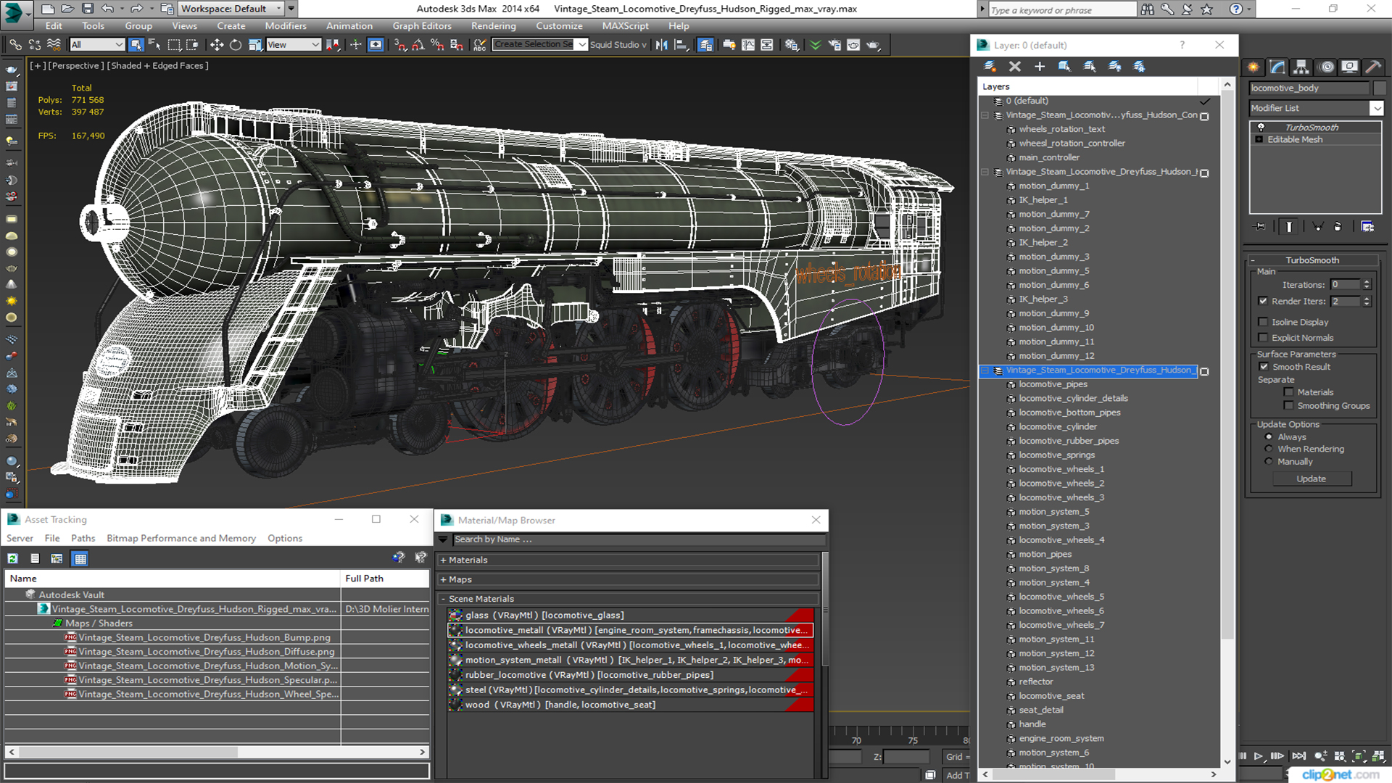
Task: Open the Hierarchy command panel tab
Action: [x=1301, y=67]
